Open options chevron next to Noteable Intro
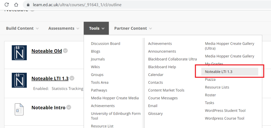Image resolution: width=271 pixels, height=128 pixels. coord(69,107)
